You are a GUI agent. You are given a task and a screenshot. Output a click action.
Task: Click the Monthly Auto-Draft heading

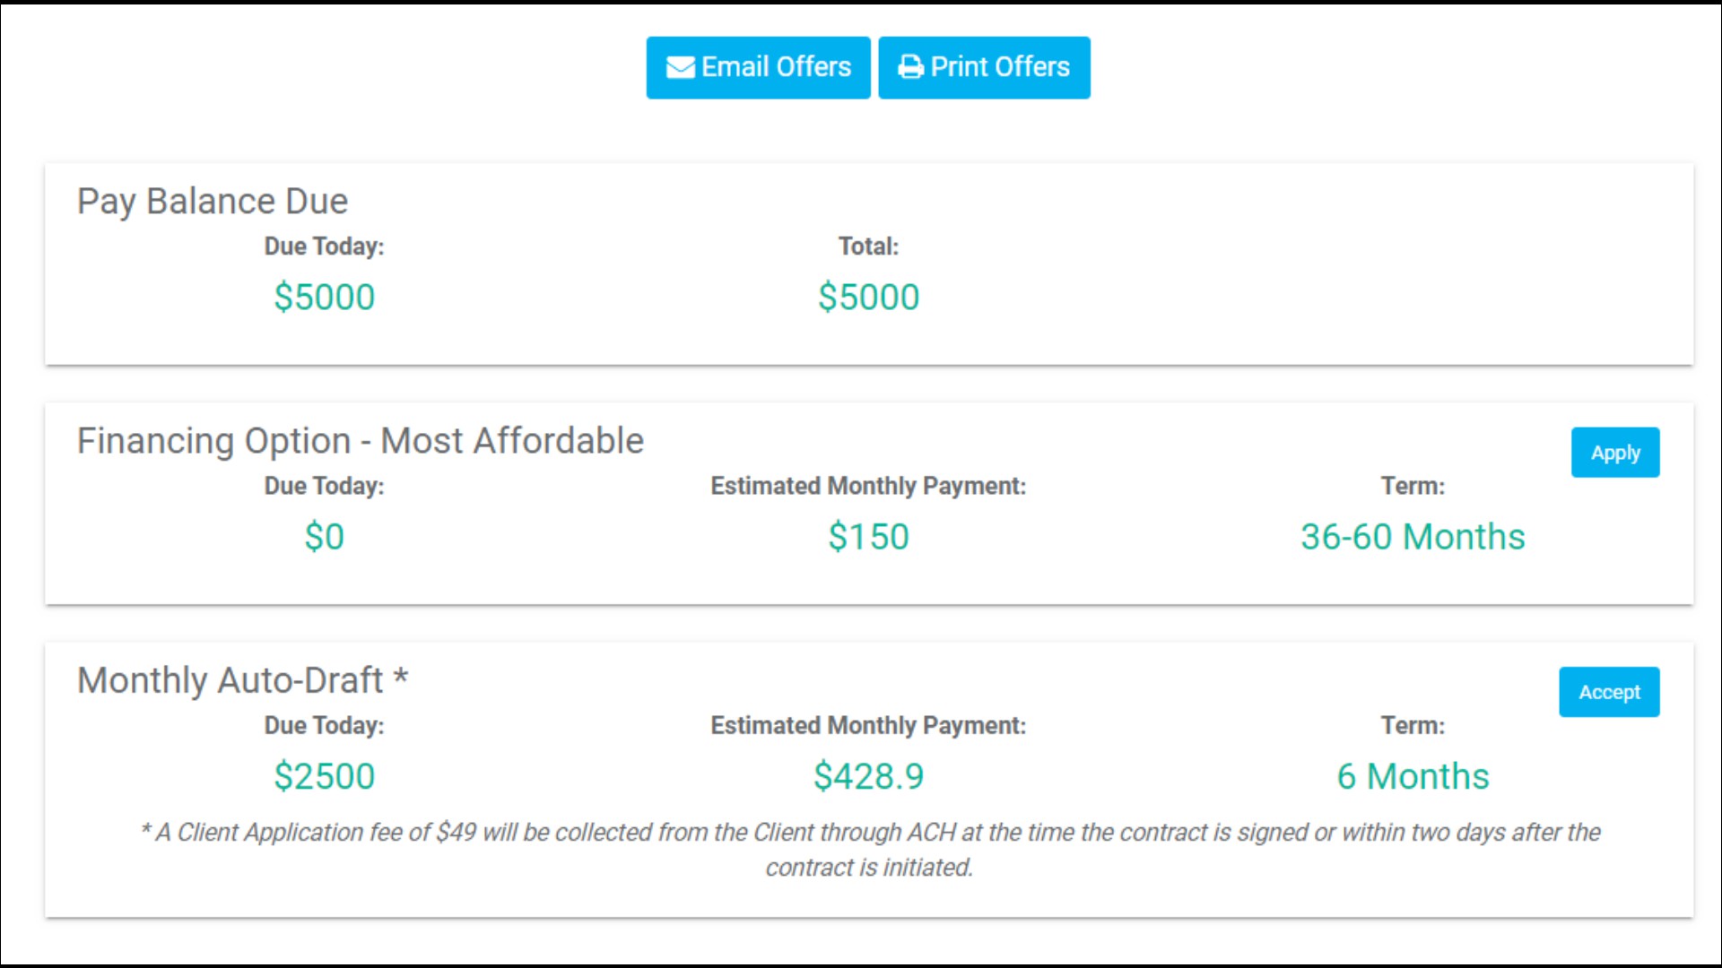[243, 680]
